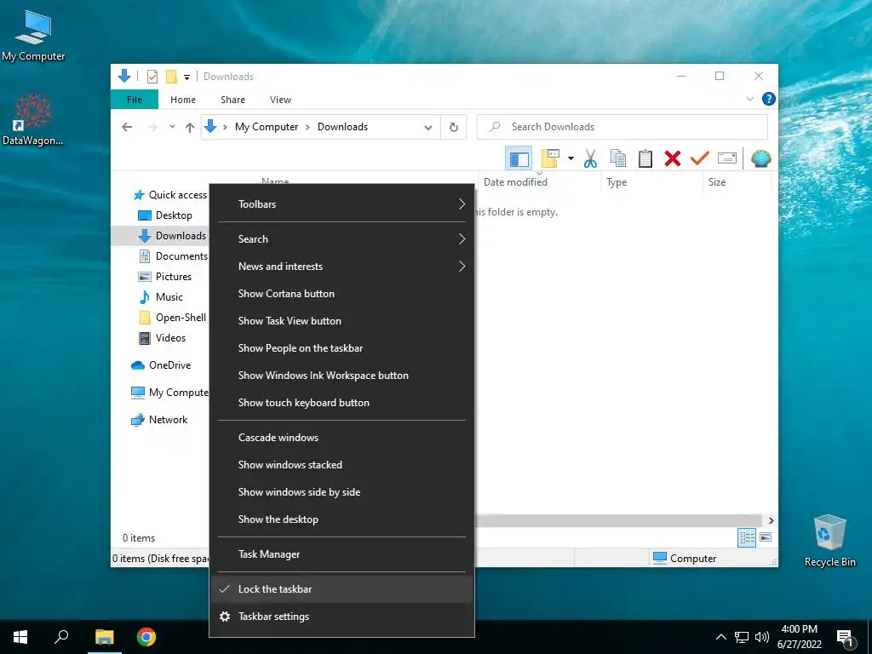Toggle Show Windows Ink Workspace button
872x654 pixels.
click(x=341, y=376)
